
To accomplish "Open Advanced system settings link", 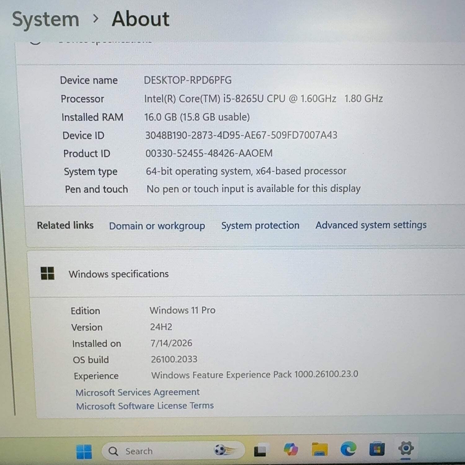I will [371, 225].
